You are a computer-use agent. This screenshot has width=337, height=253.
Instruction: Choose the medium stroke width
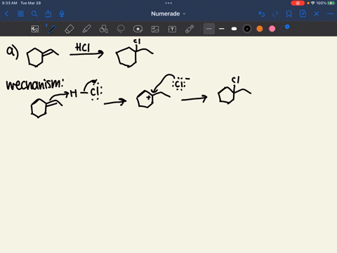point(222,29)
